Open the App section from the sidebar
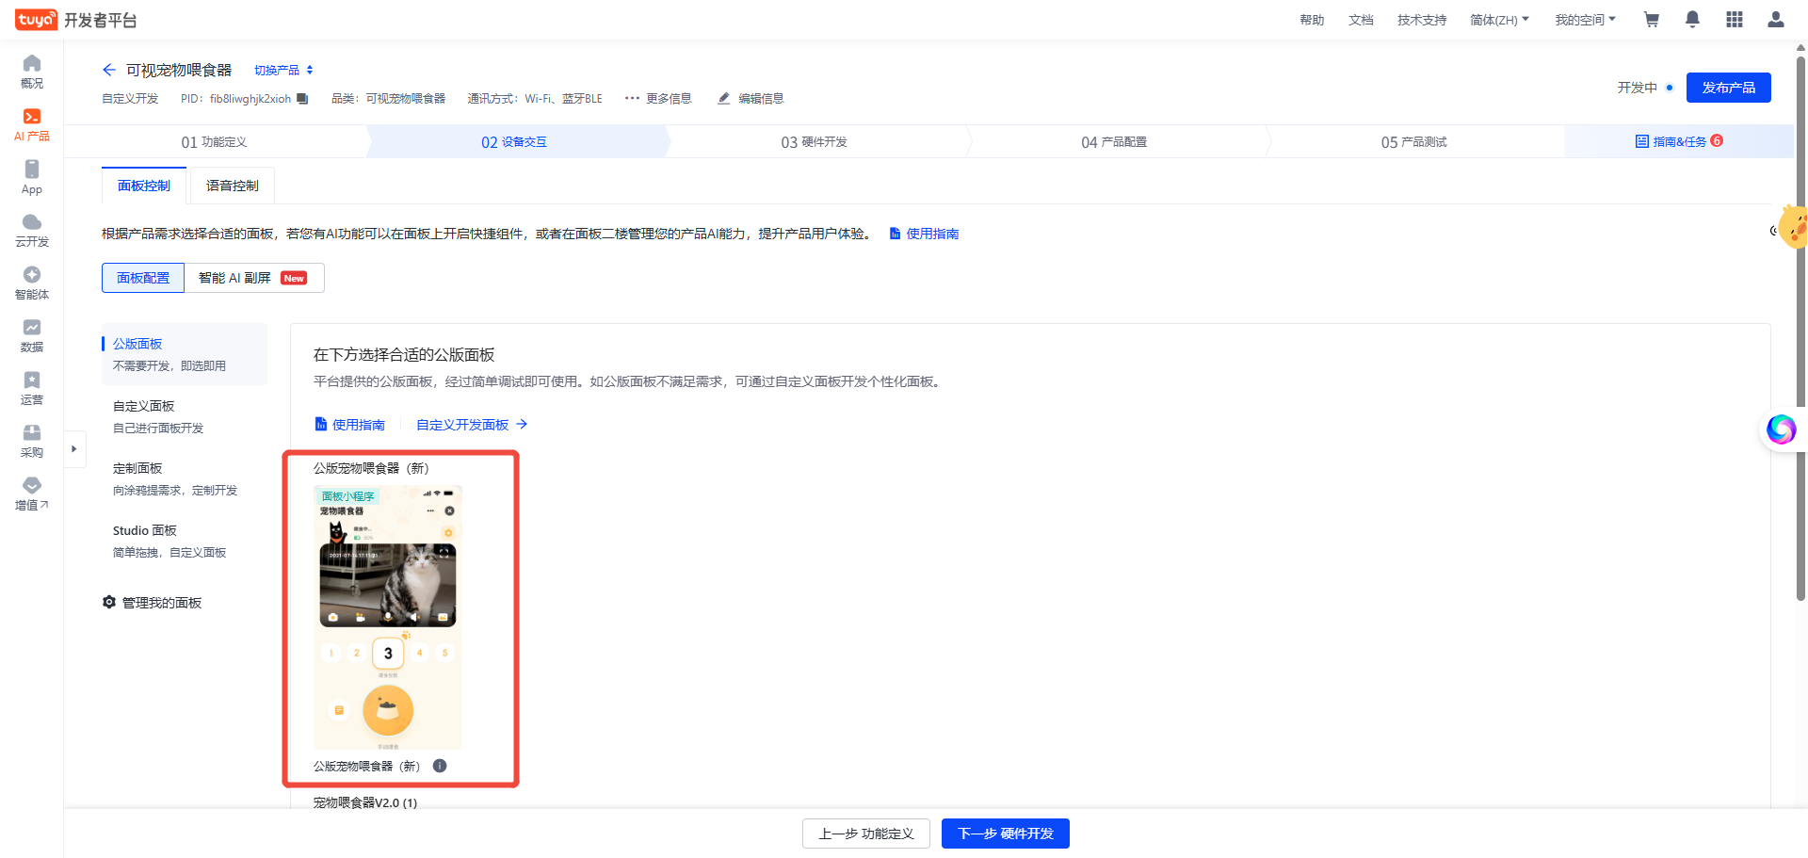 point(31,177)
